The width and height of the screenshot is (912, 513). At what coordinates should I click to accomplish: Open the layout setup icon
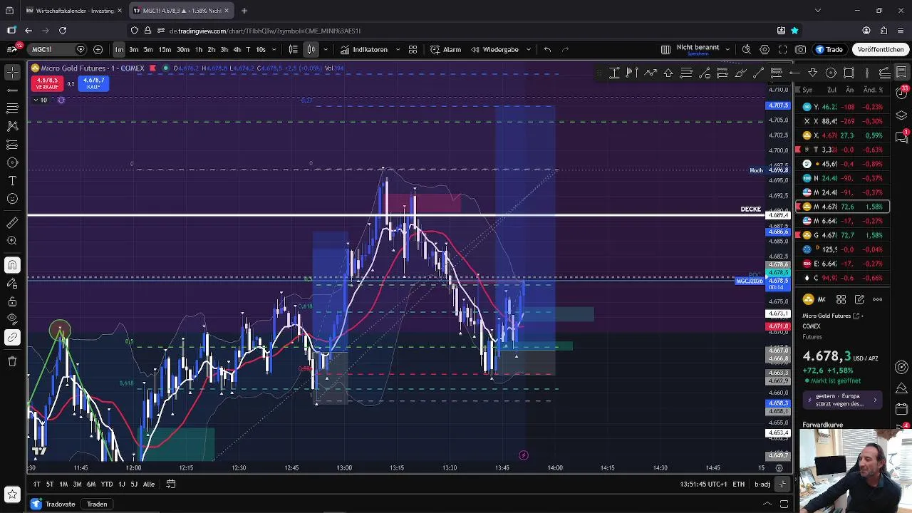[665, 49]
